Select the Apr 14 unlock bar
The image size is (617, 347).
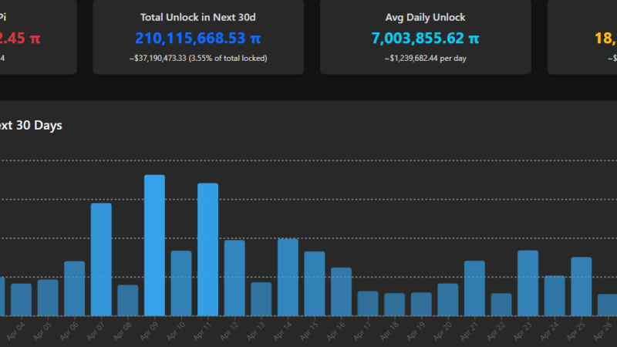point(288,277)
